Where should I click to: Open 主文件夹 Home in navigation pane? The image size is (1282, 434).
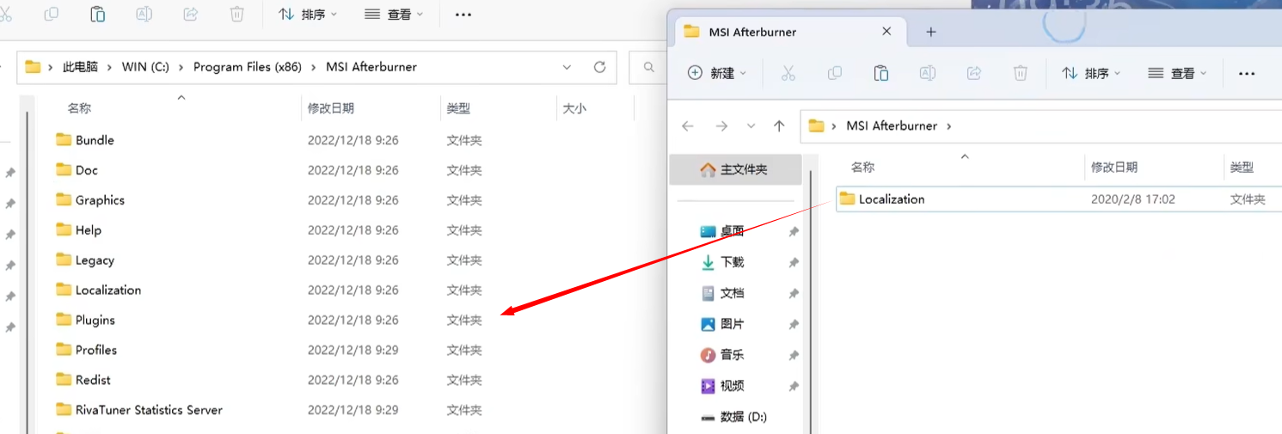point(736,170)
